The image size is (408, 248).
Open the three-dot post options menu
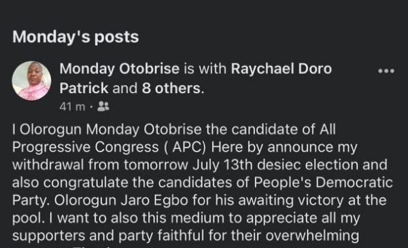tap(386, 71)
